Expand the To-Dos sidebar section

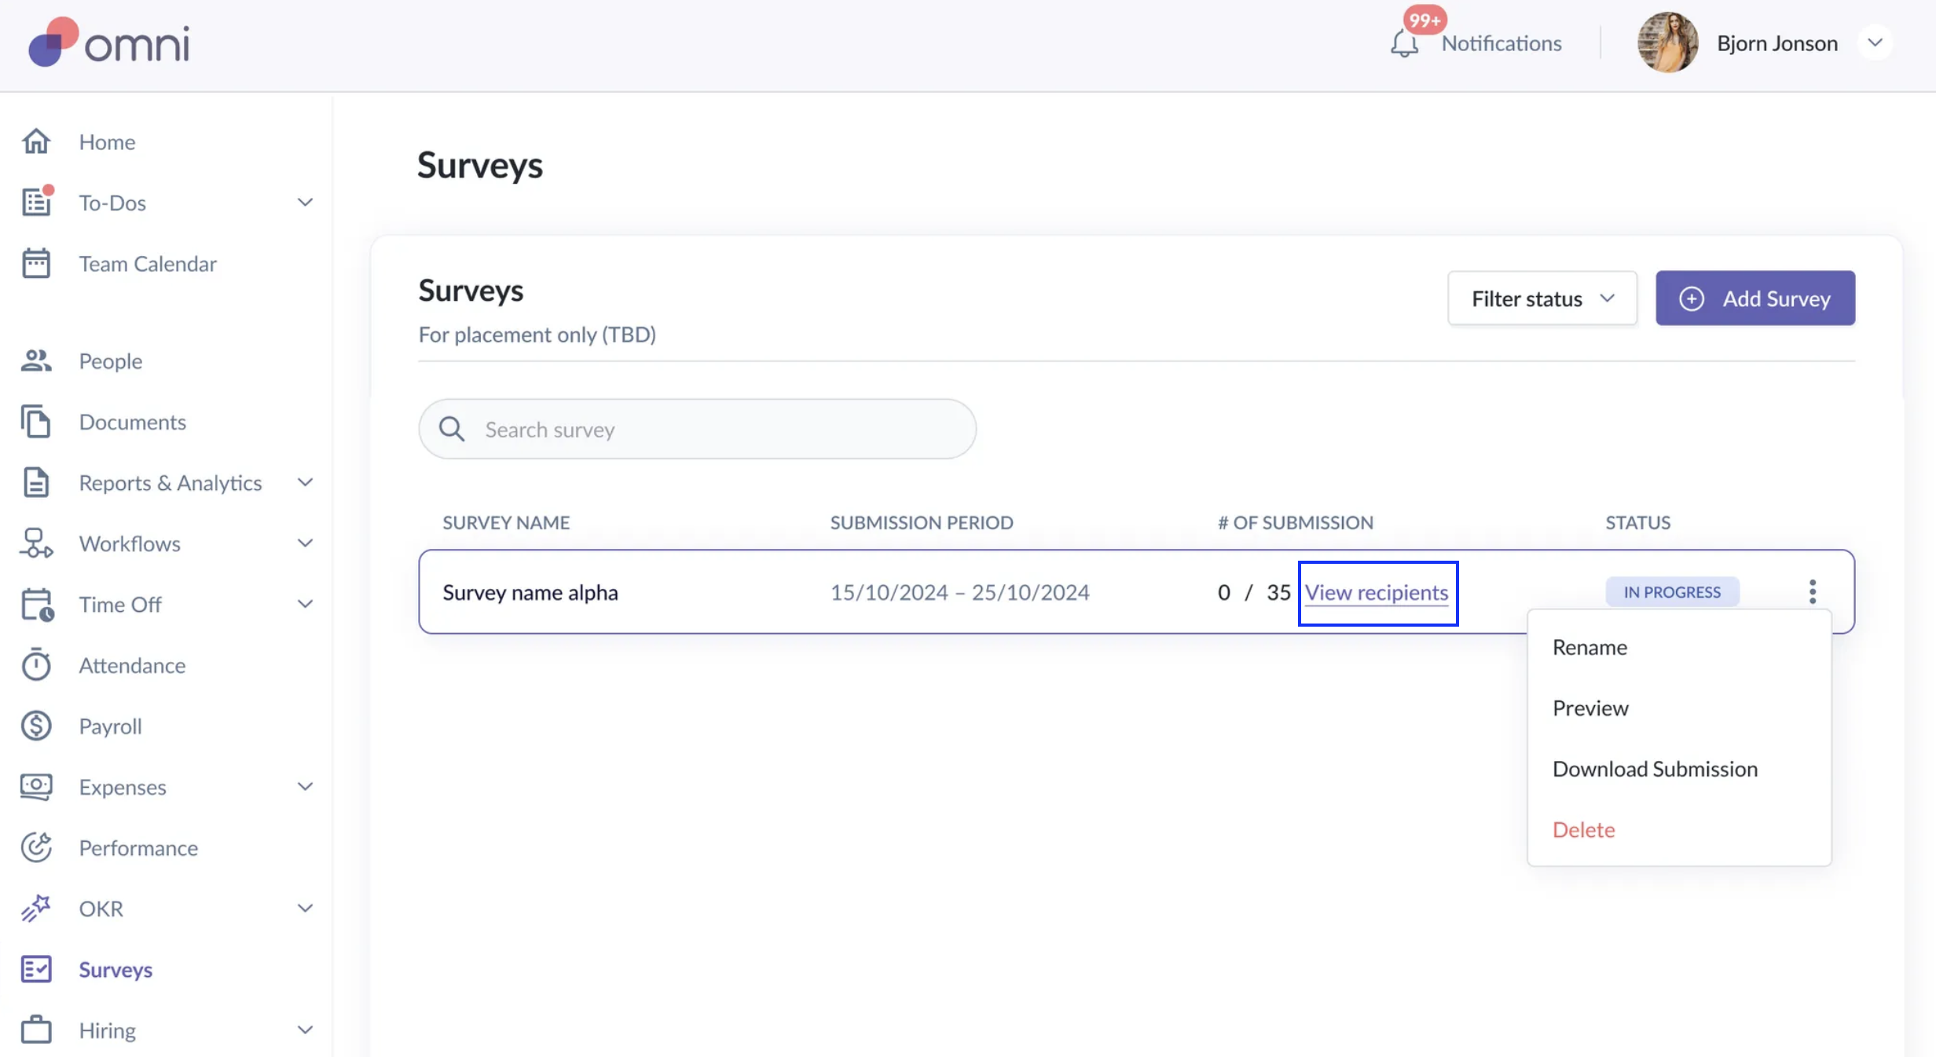click(305, 203)
